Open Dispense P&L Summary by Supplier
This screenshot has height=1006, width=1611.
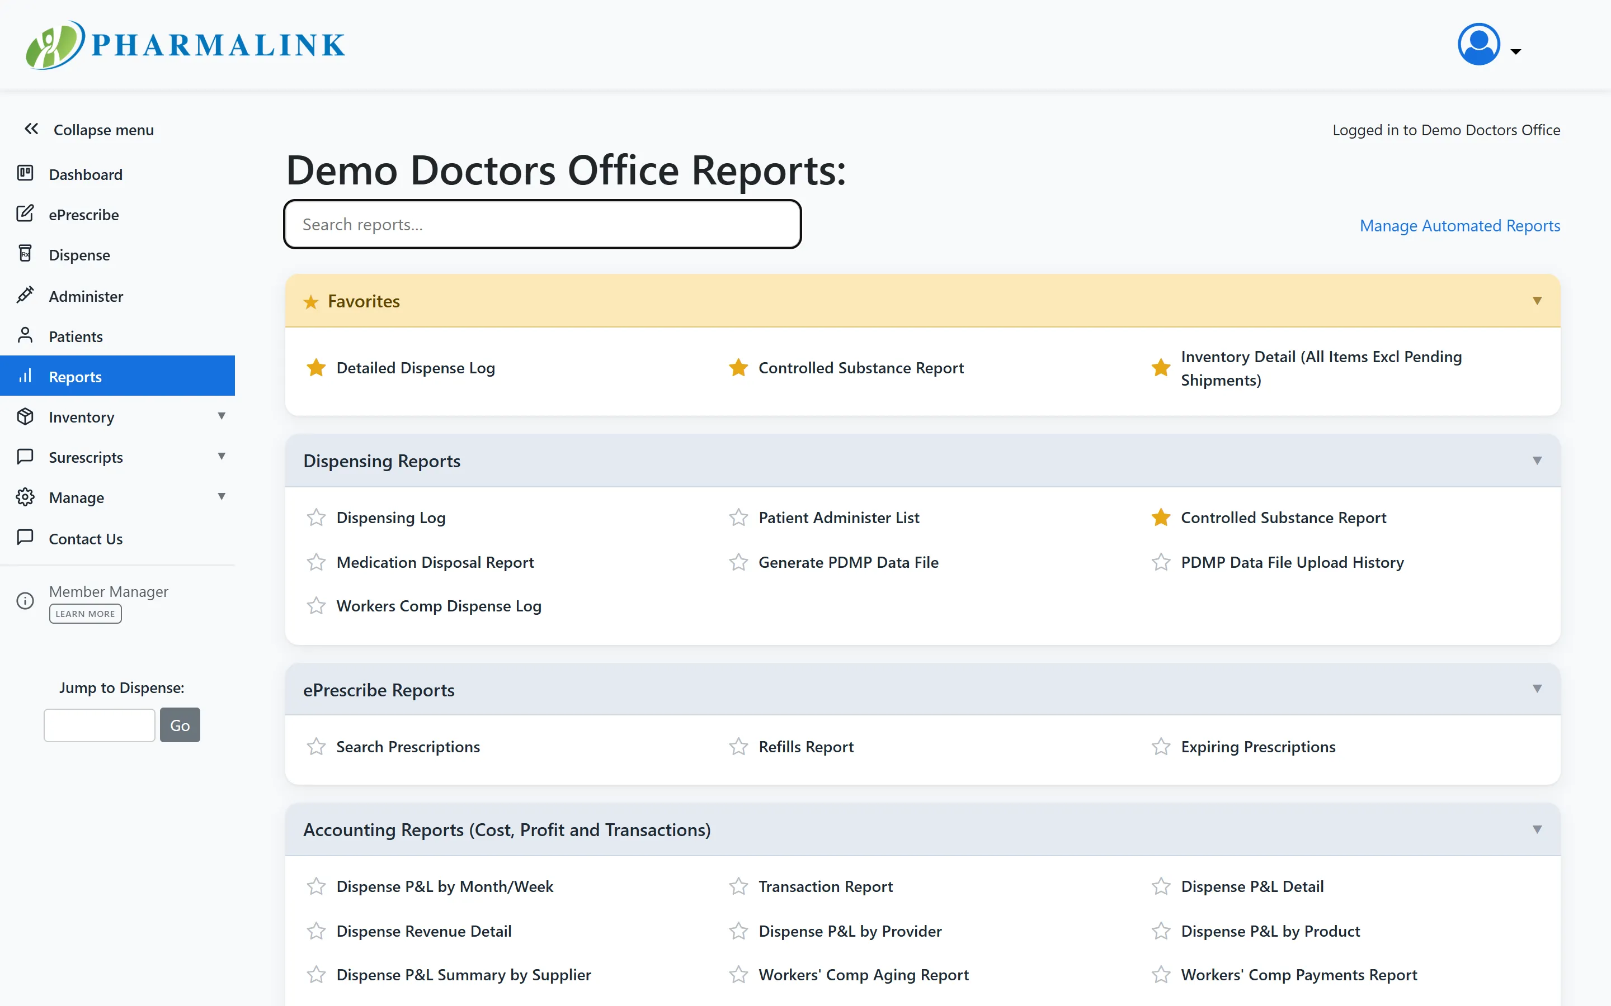463,975
